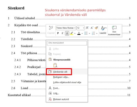
Task: Click TOC entry Põhiosa teksti
Action: point(36,60)
